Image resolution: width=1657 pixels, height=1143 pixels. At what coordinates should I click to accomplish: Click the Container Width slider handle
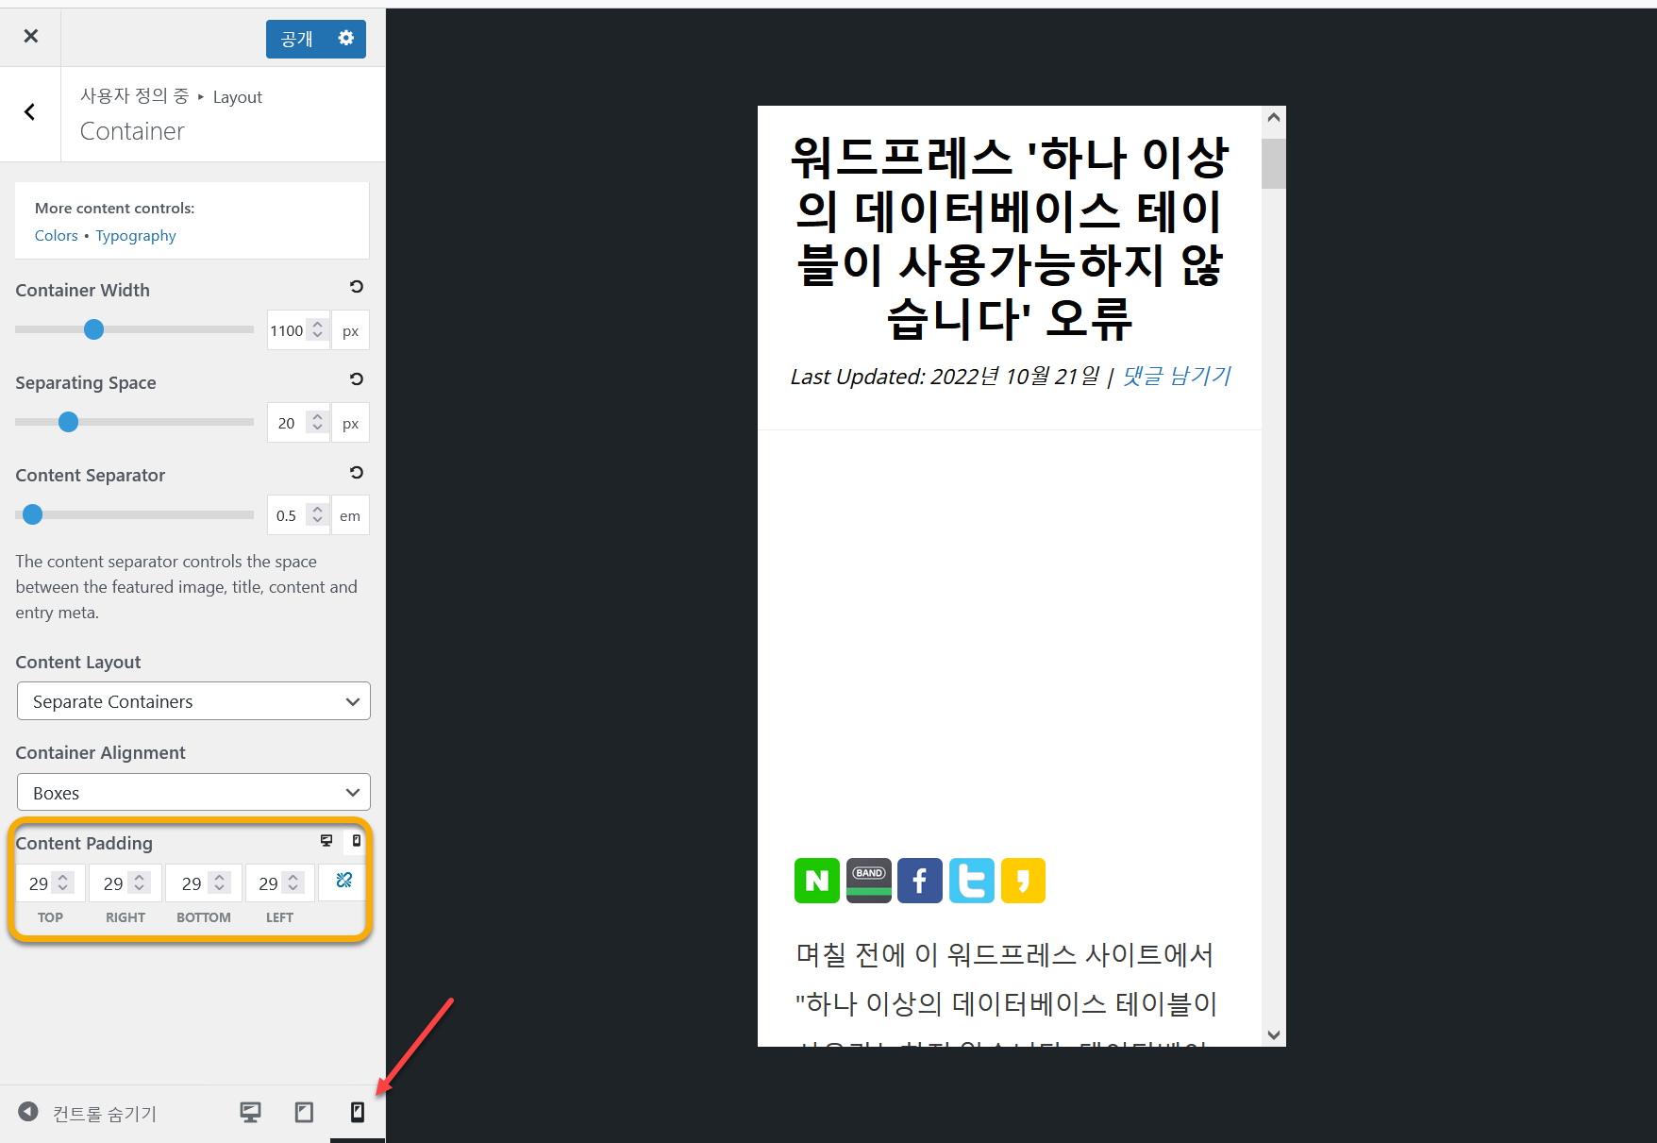[93, 329]
